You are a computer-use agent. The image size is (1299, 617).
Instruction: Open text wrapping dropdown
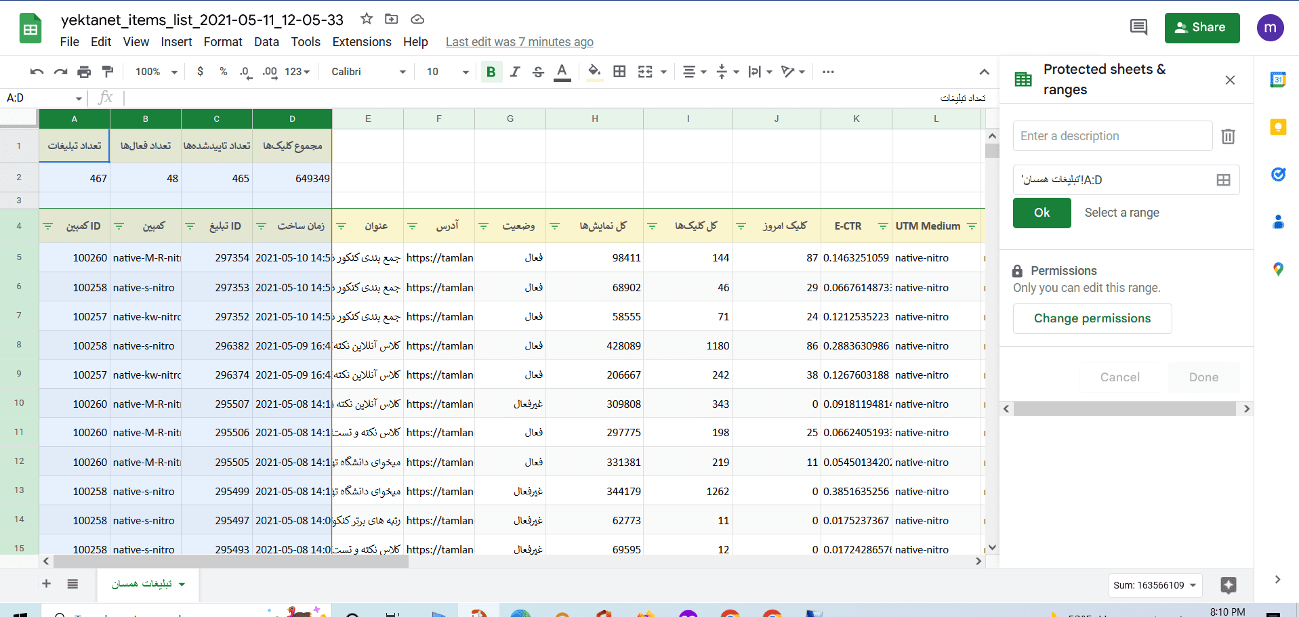tap(760, 72)
